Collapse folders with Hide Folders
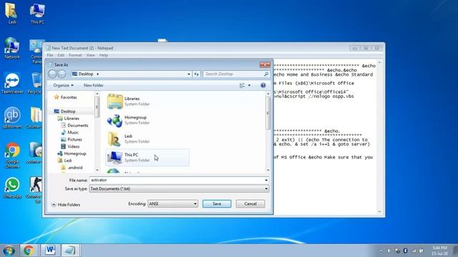 tap(66, 205)
